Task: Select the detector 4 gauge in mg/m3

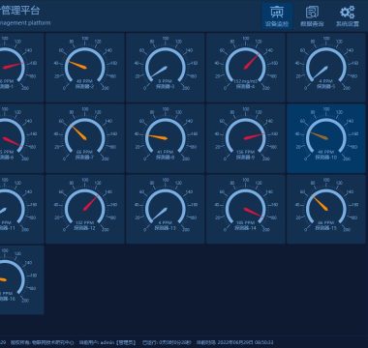Action: coord(246,68)
